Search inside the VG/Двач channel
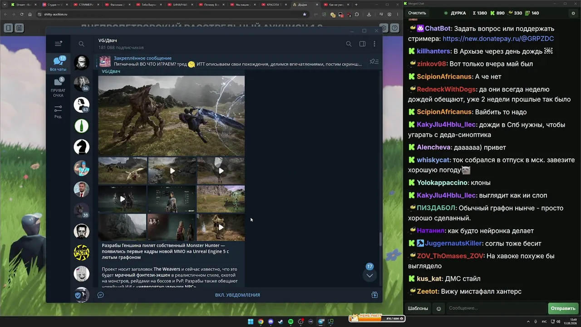This screenshot has width=581, height=327. point(349,44)
